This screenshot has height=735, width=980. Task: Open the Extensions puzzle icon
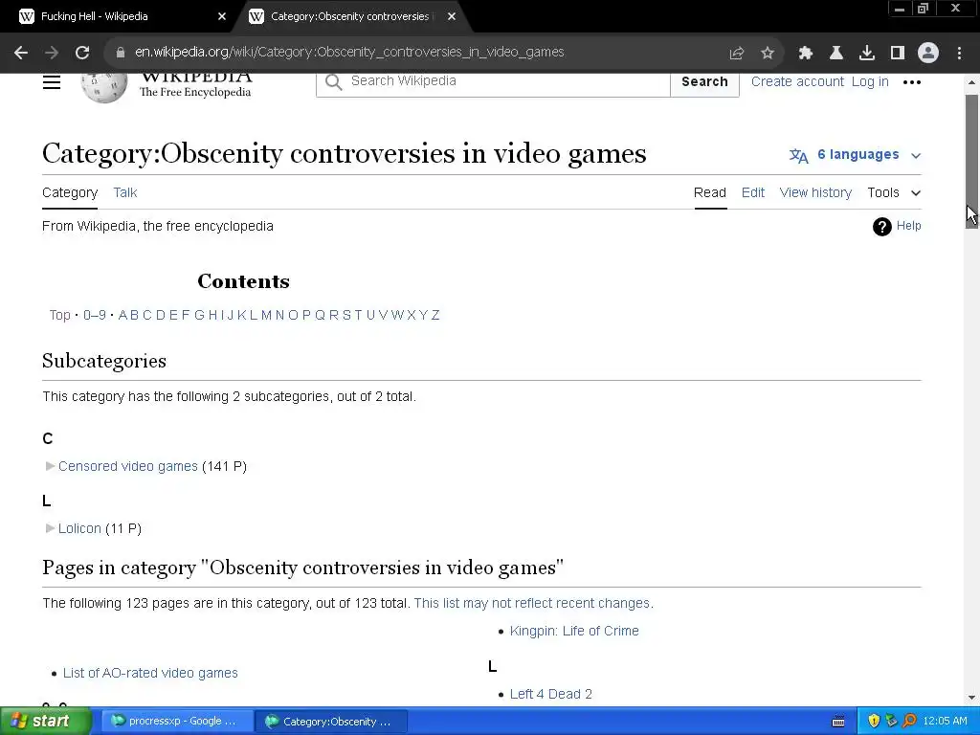coord(805,53)
